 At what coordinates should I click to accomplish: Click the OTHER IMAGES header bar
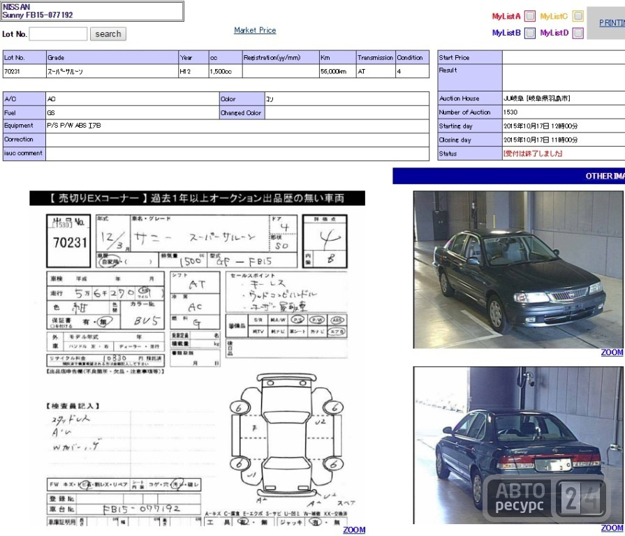(x=508, y=176)
